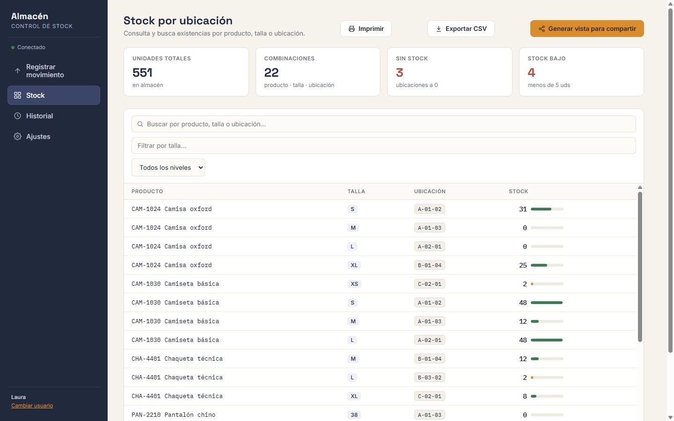674x421 pixels.
Task: Click the PAN-2210 Pantalón chino row name
Action: point(174,415)
